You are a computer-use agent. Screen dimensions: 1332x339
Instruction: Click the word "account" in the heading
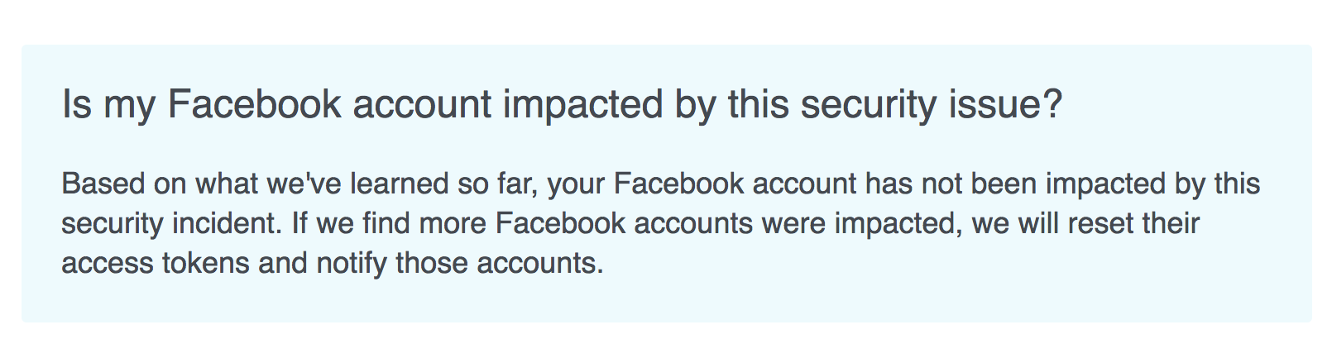tap(422, 106)
